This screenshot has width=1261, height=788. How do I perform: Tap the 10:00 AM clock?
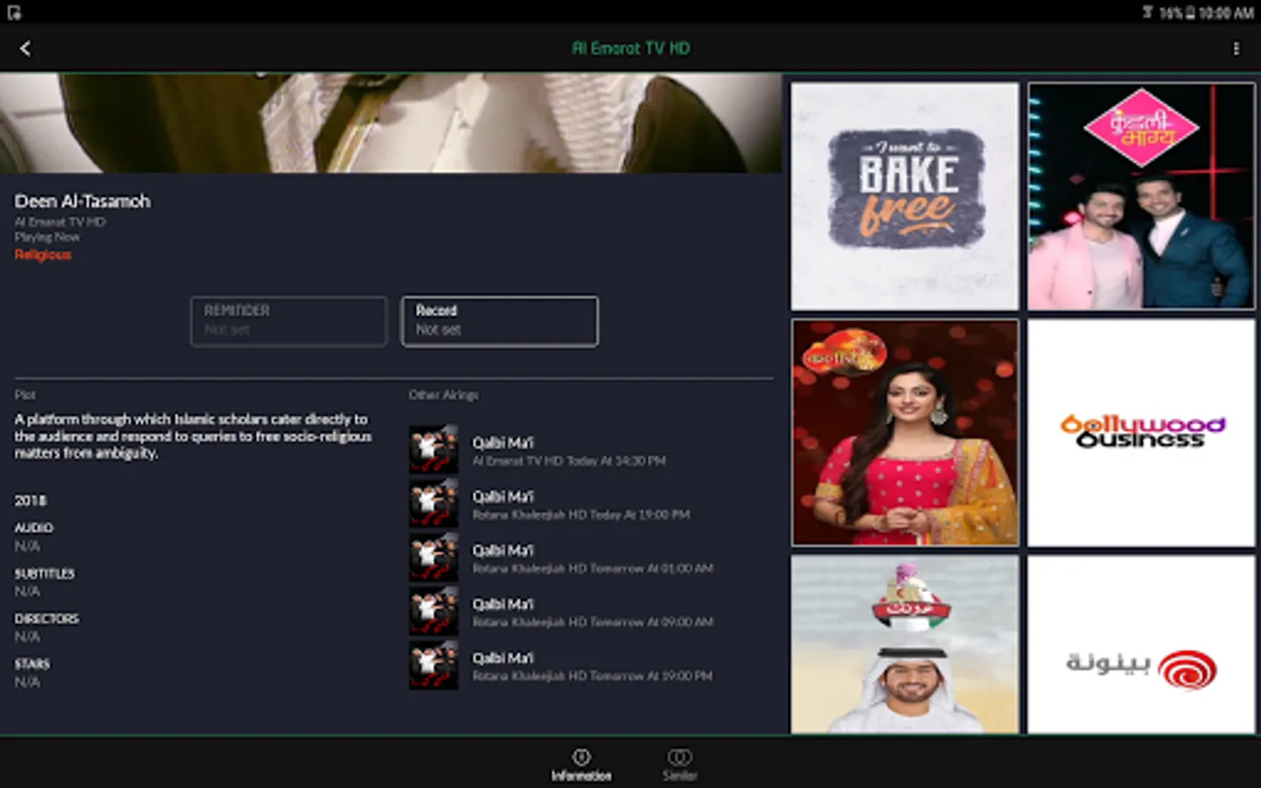click(x=1227, y=12)
